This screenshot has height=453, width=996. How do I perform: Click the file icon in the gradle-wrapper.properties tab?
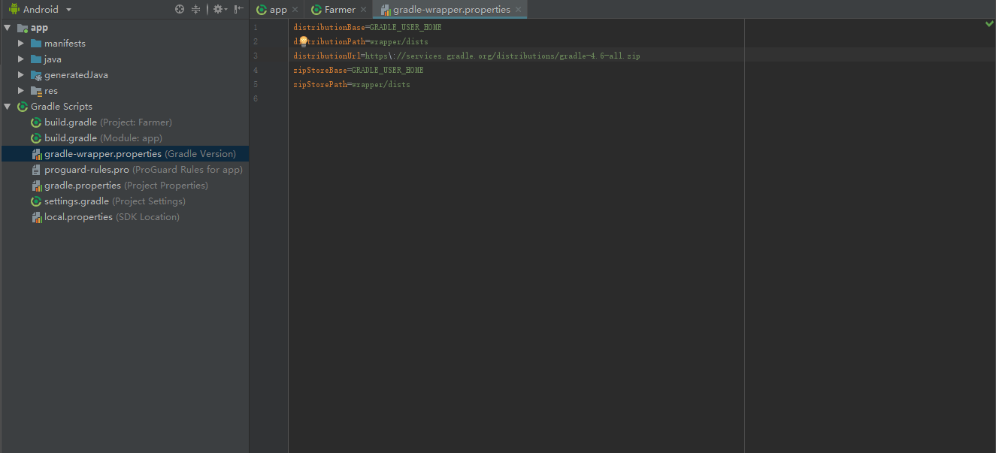[x=386, y=10]
